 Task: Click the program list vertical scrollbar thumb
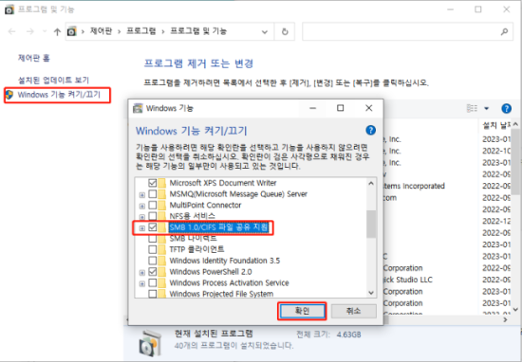point(515,161)
